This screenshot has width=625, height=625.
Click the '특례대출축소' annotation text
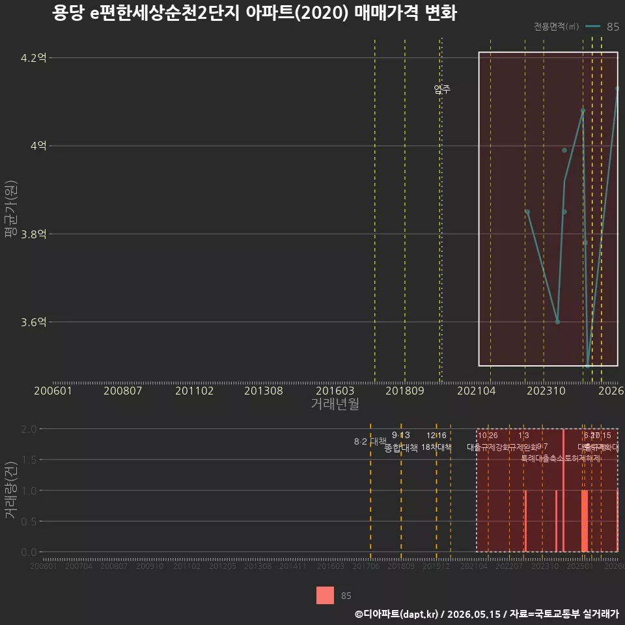click(x=542, y=458)
